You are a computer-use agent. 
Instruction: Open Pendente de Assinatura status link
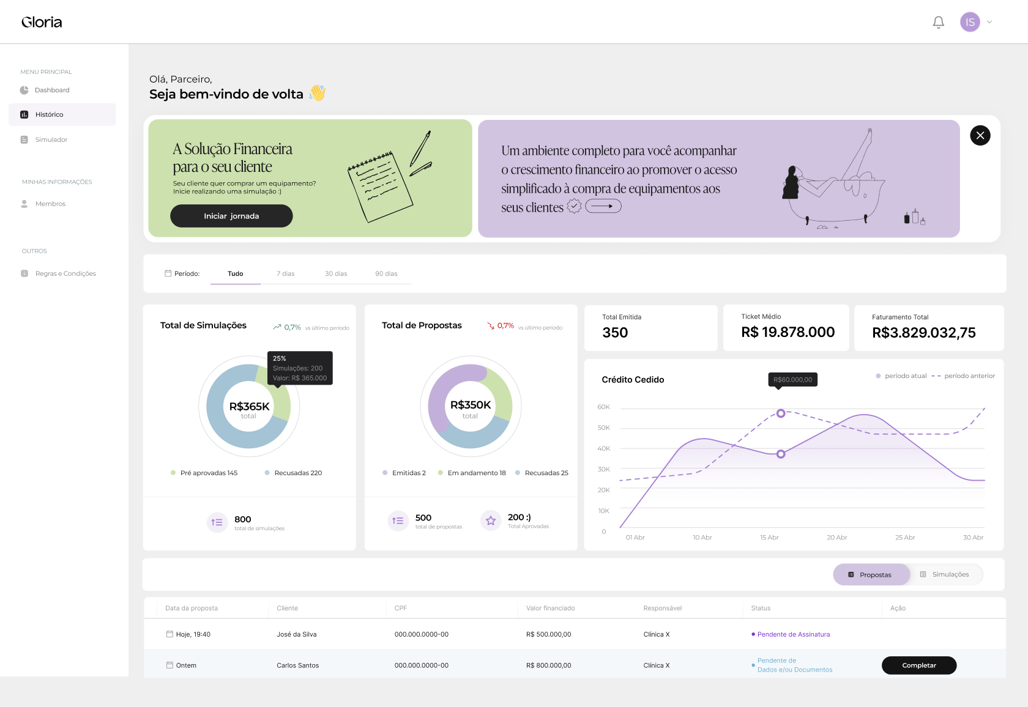(794, 634)
